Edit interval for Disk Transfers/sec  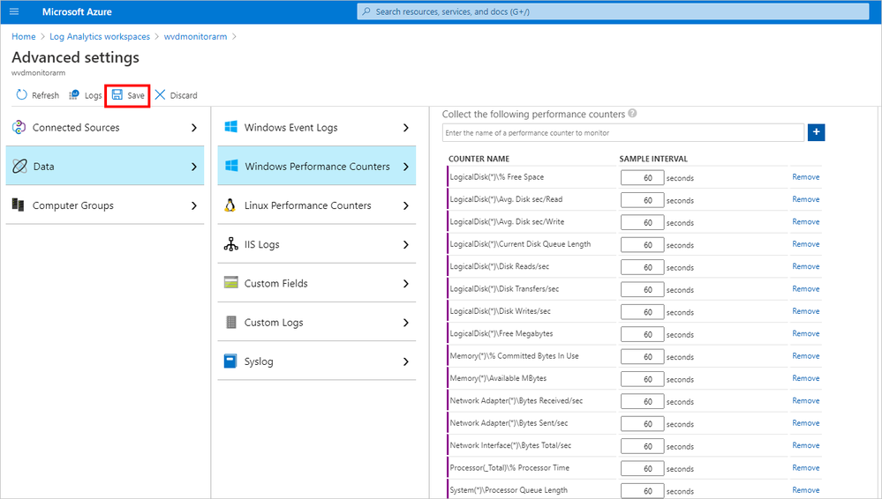coord(643,289)
